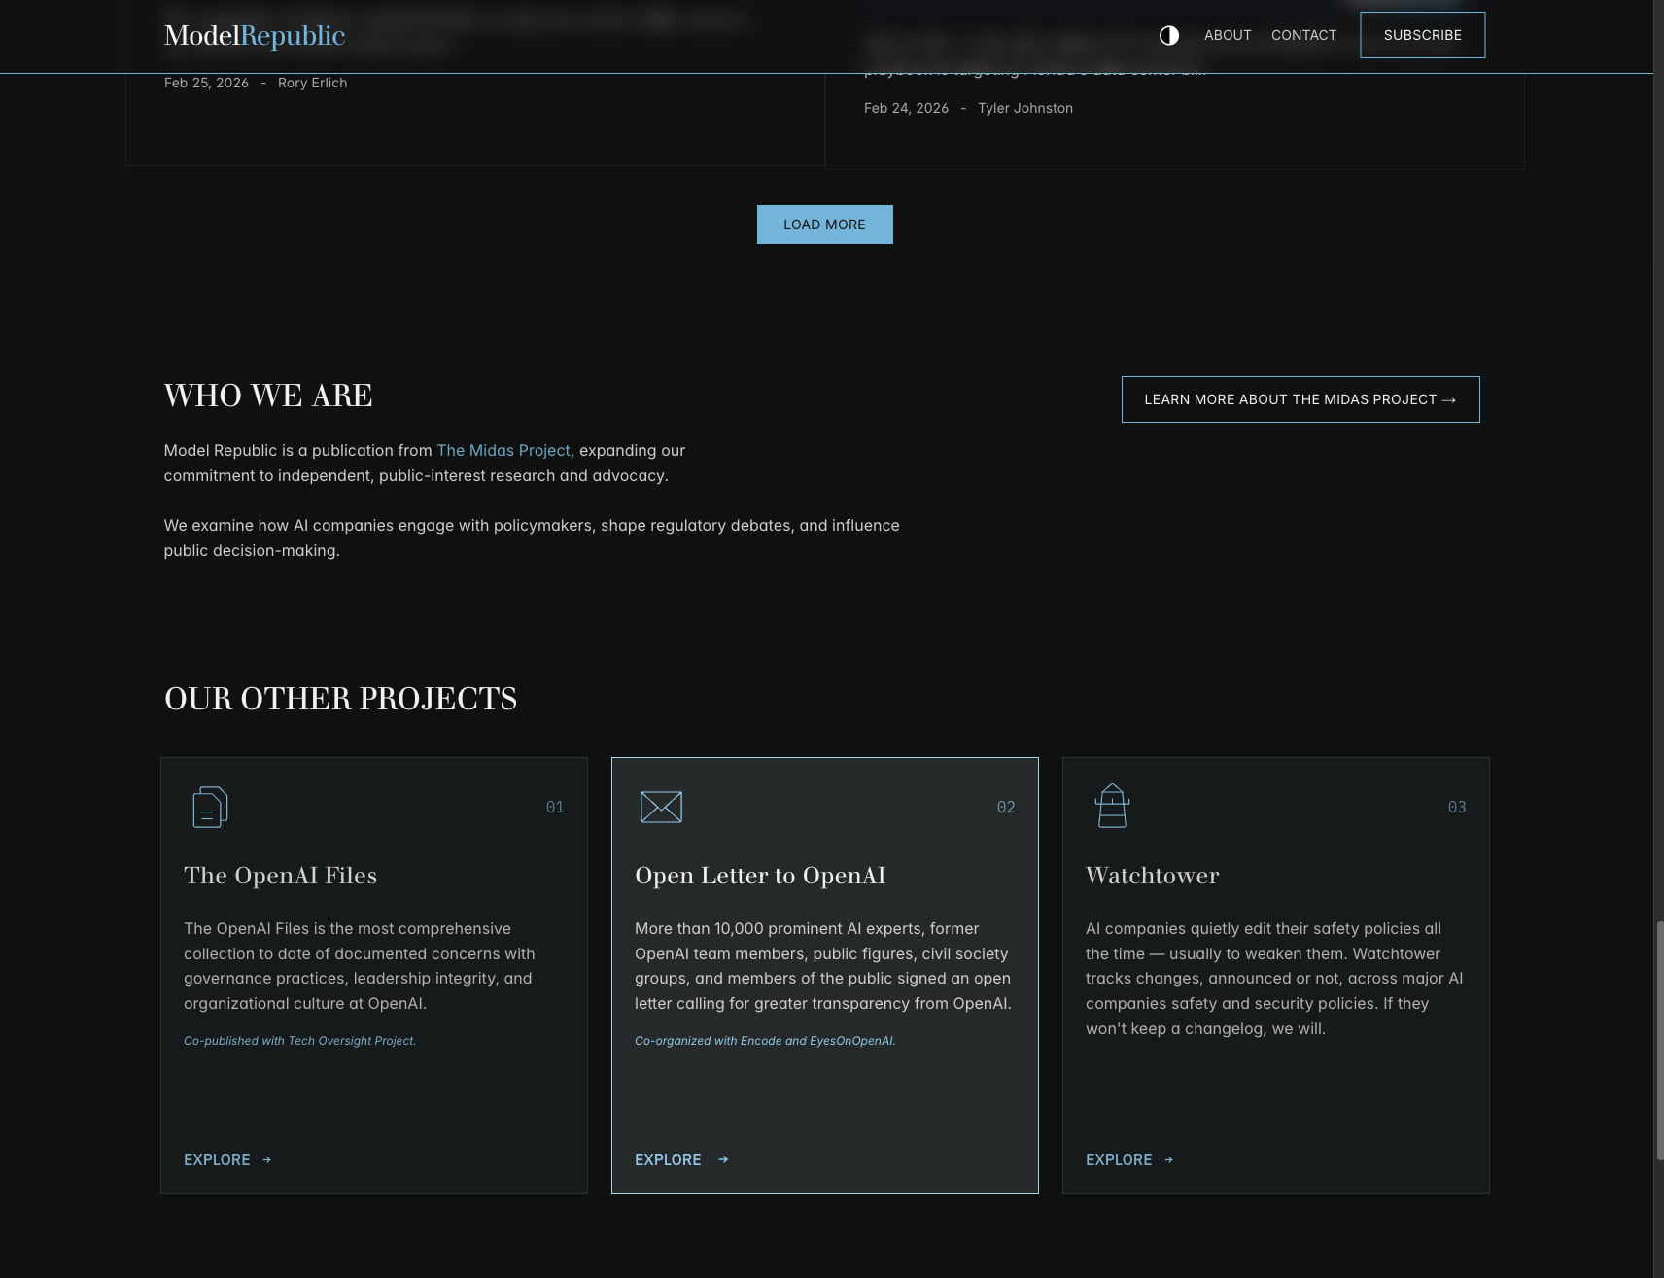The width and height of the screenshot is (1664, 1278).
Task: Click Co-organized with Encode and EyesOnOpenAI text
Action: (x=765, y=1041)
